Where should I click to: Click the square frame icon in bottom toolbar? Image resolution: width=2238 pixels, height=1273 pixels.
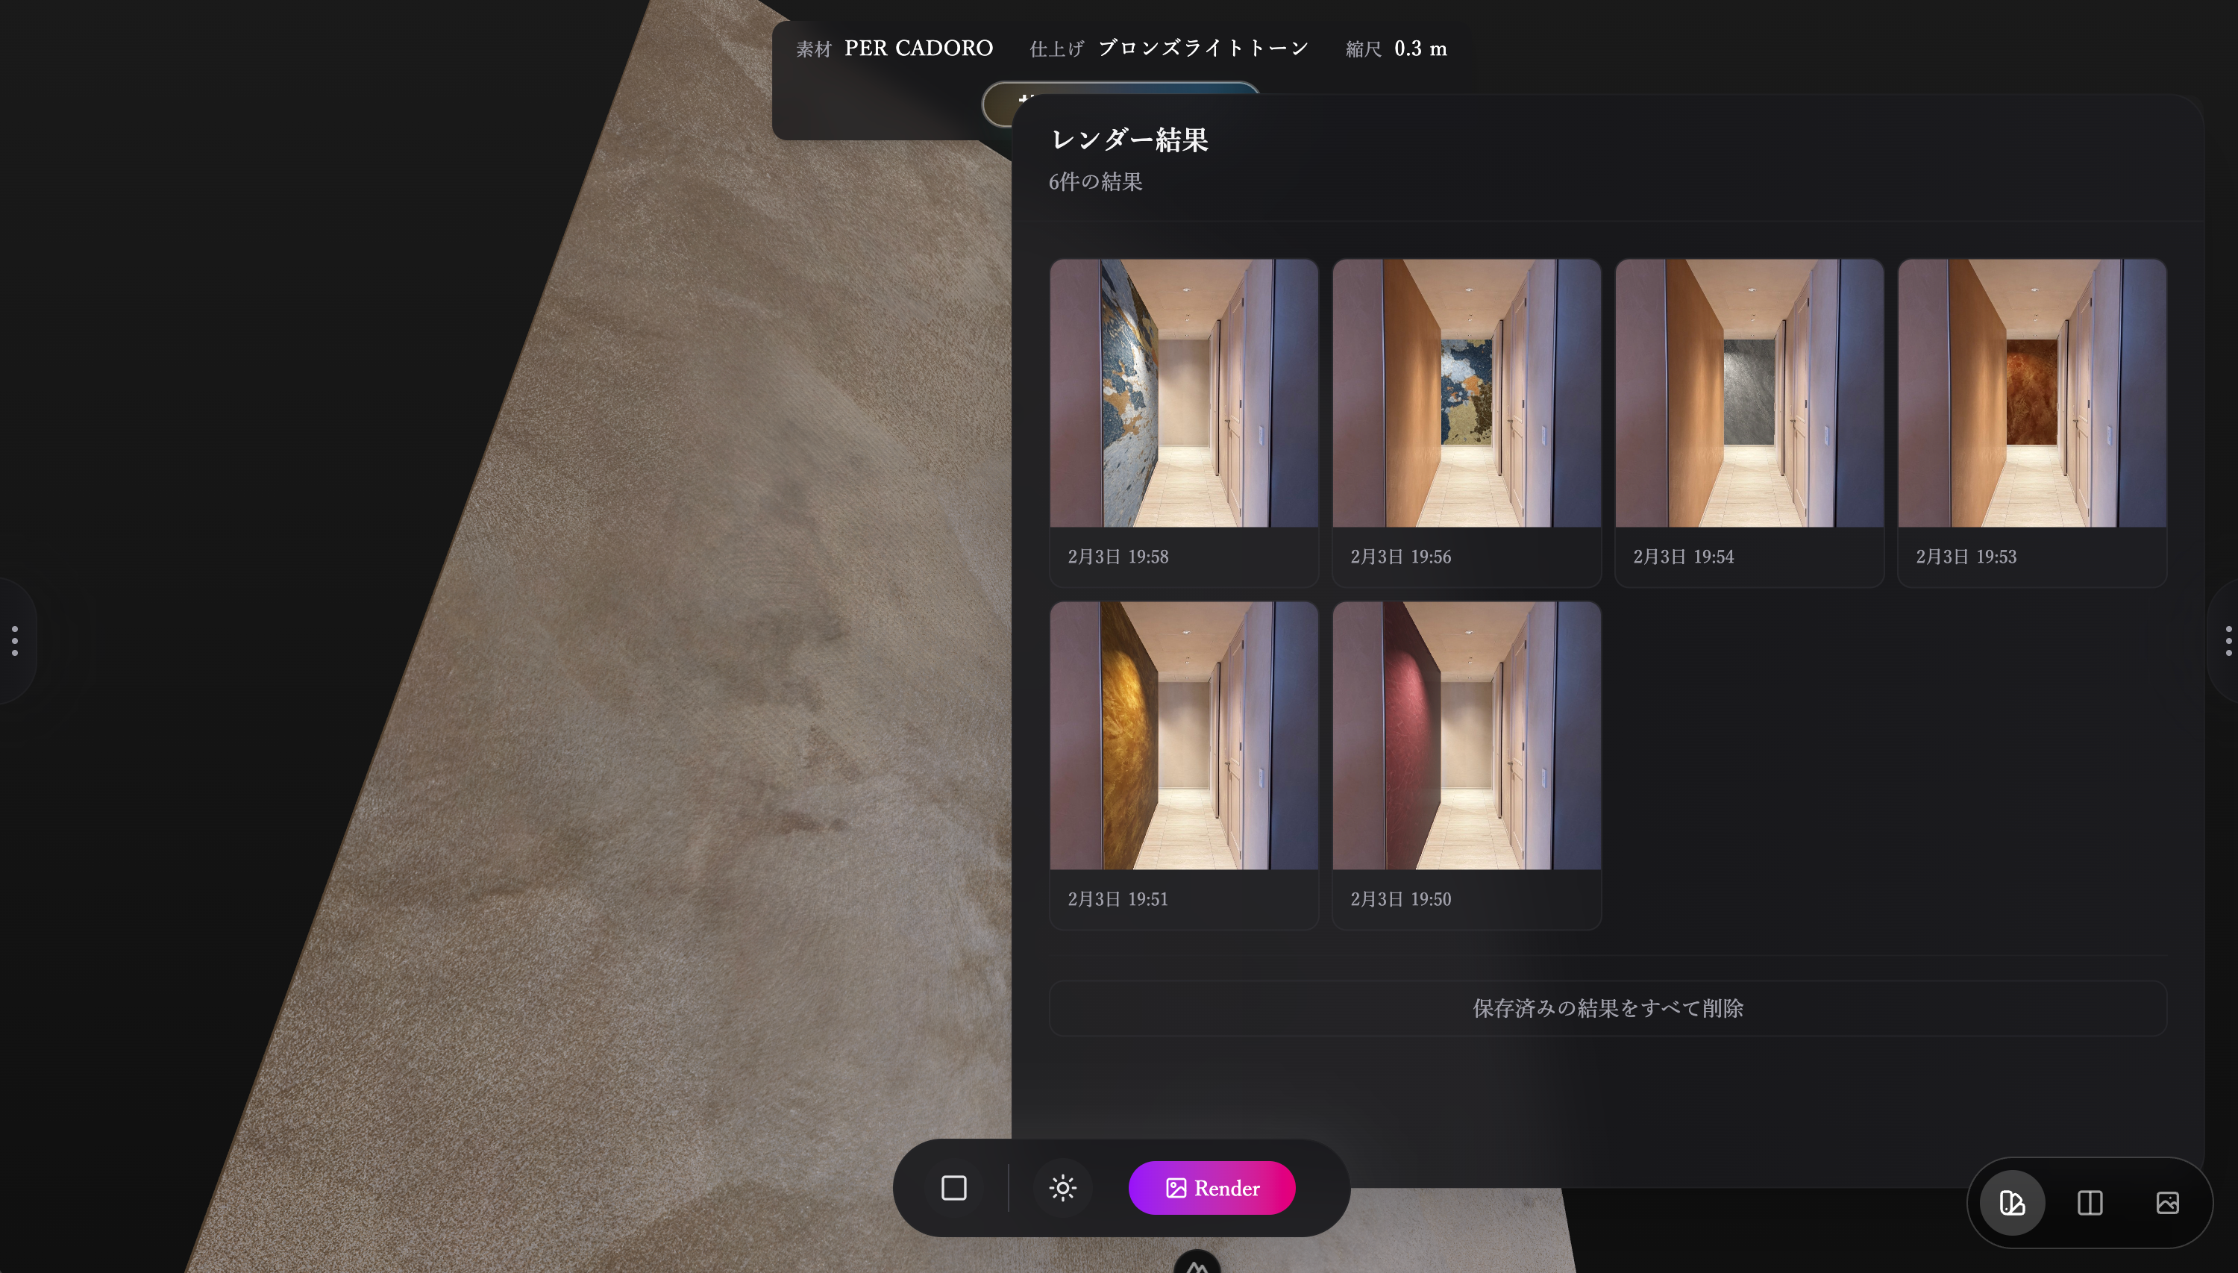pos(953,1187)
